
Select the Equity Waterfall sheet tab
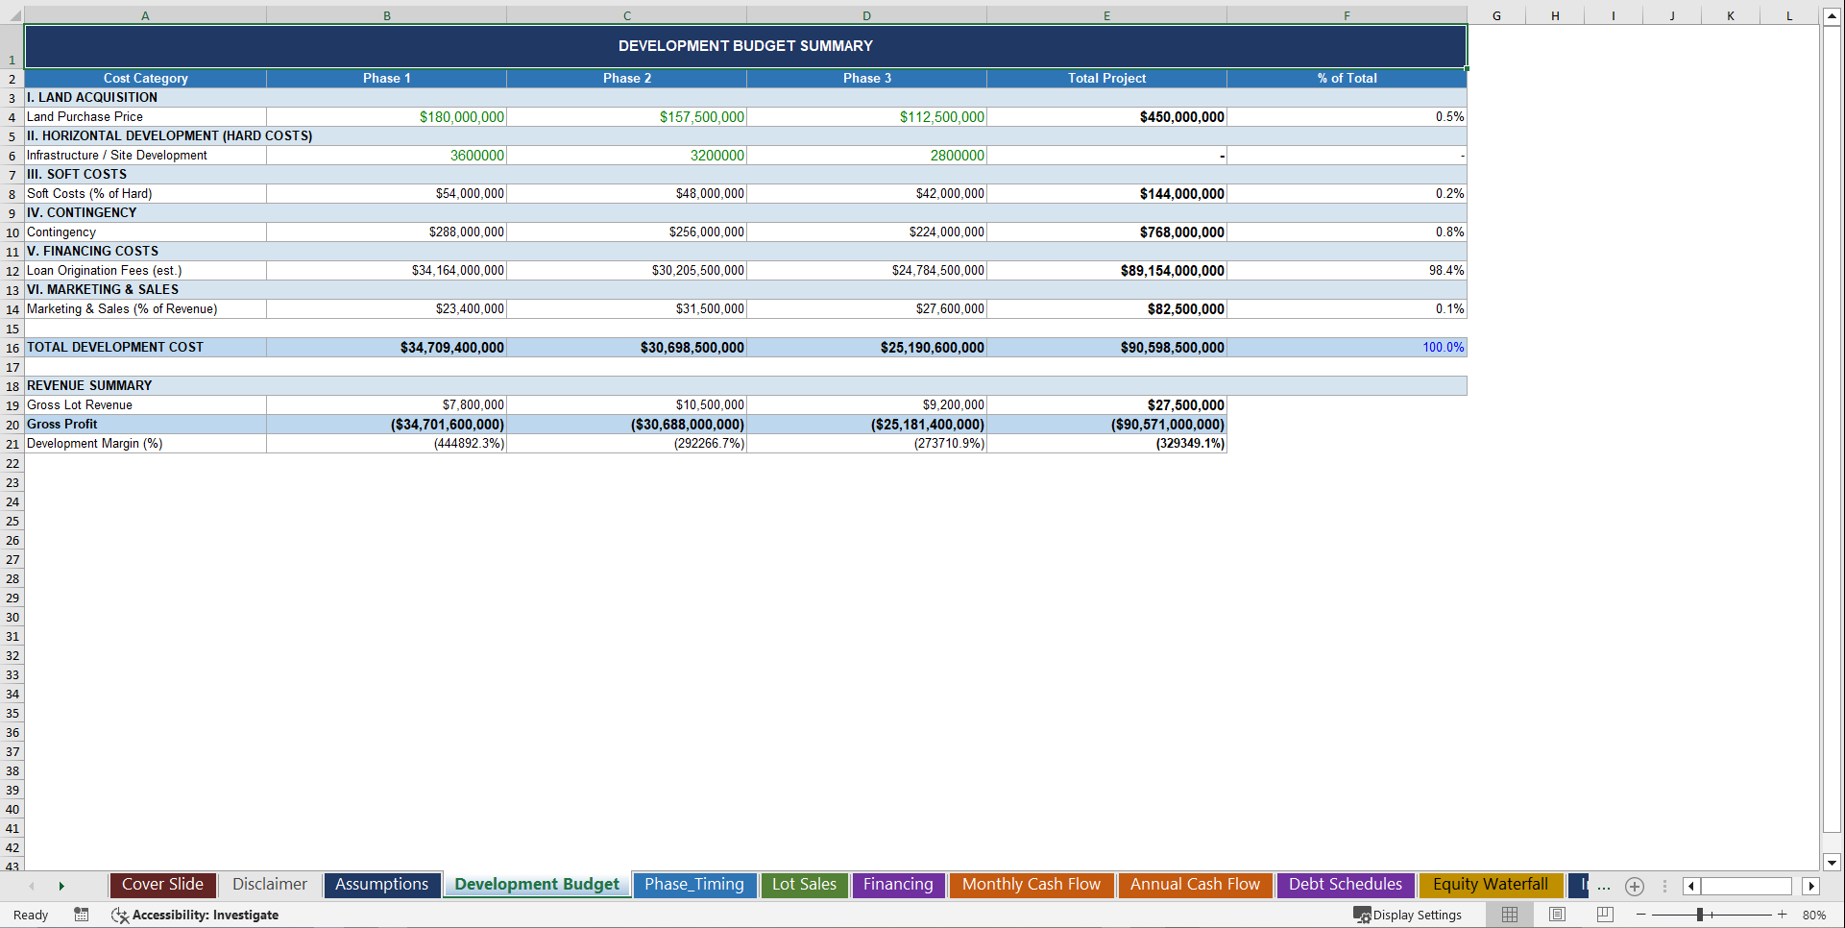pyautogui.click(x=1491, y=885)
